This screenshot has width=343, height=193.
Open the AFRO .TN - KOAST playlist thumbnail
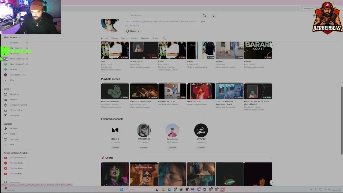[x=201, y=91]
